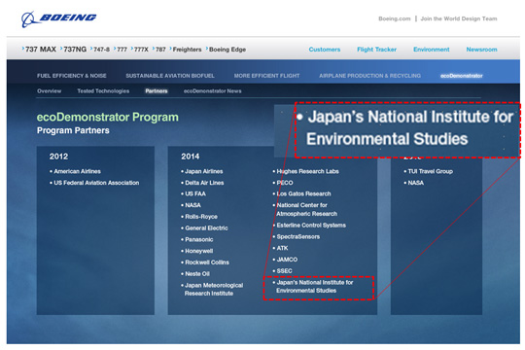
Task: Click the Esterline Control Systems entry
Action: 311,226
